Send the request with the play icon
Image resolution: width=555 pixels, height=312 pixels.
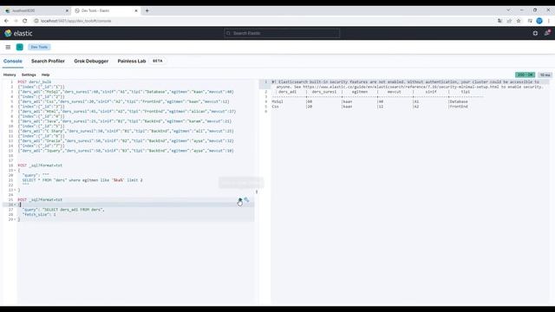tap(239, 200)
